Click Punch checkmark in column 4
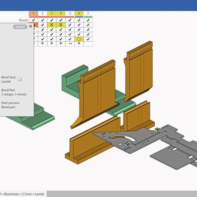The image size is (197, 197). (61, 20)
